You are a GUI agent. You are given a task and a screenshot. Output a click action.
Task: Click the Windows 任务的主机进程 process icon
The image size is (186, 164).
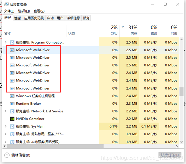(12, 96)
